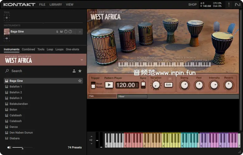Open the LIBRARY menu

(x=56, y=5)
